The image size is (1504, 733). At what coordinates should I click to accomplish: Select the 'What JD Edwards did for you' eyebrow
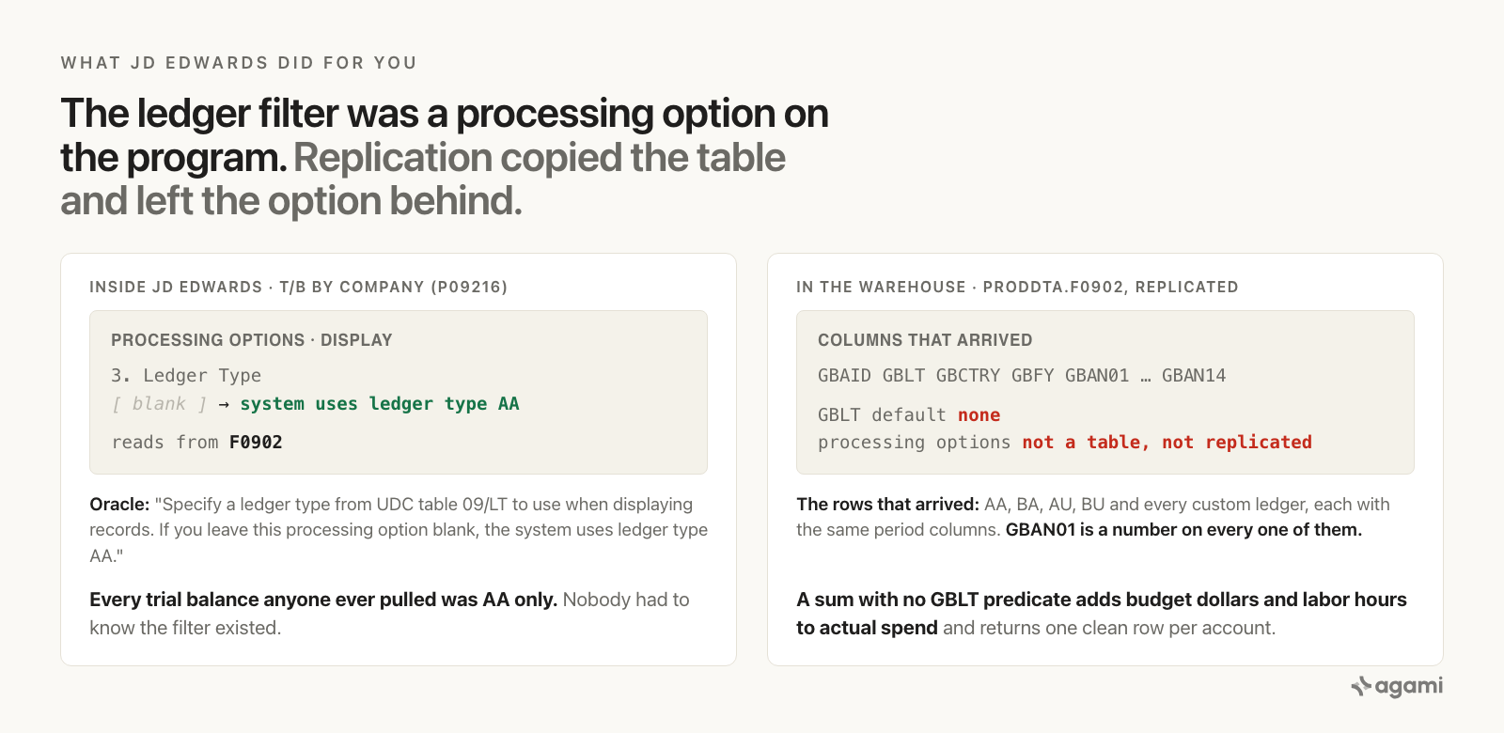(239, 63)
